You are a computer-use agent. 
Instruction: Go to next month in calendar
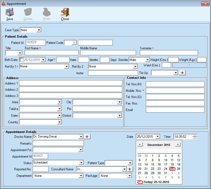(178, 145)
